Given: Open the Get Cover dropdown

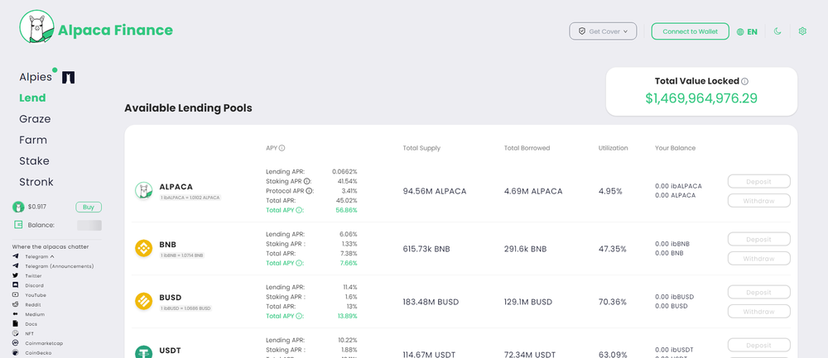Looking at the screenshot, I should (x=603, y=31).
